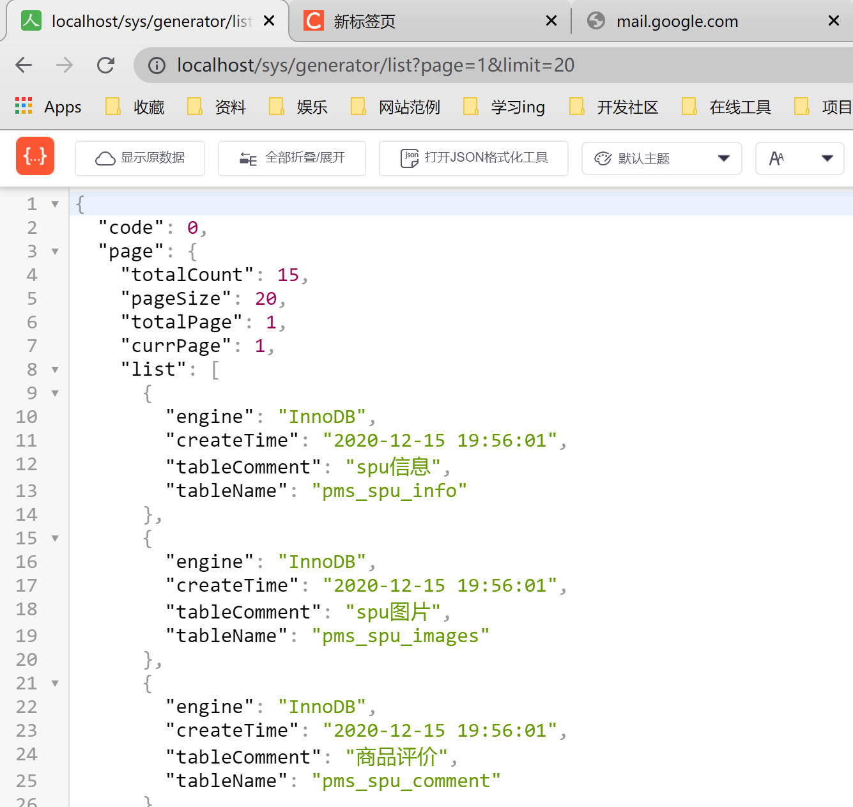Click 显示原数据 button
853x807 pixels.
click(140, 158)
